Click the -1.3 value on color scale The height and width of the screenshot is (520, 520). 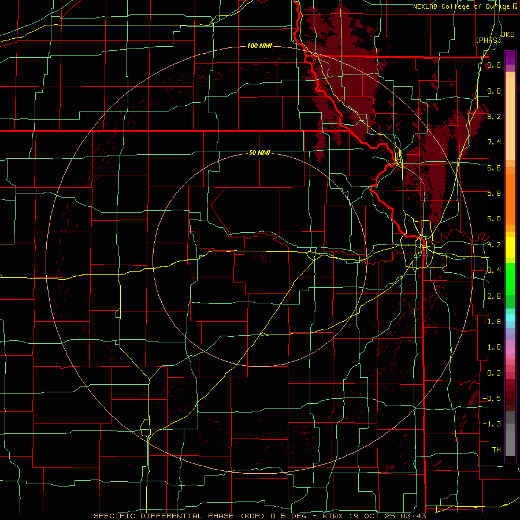[492, 424]
